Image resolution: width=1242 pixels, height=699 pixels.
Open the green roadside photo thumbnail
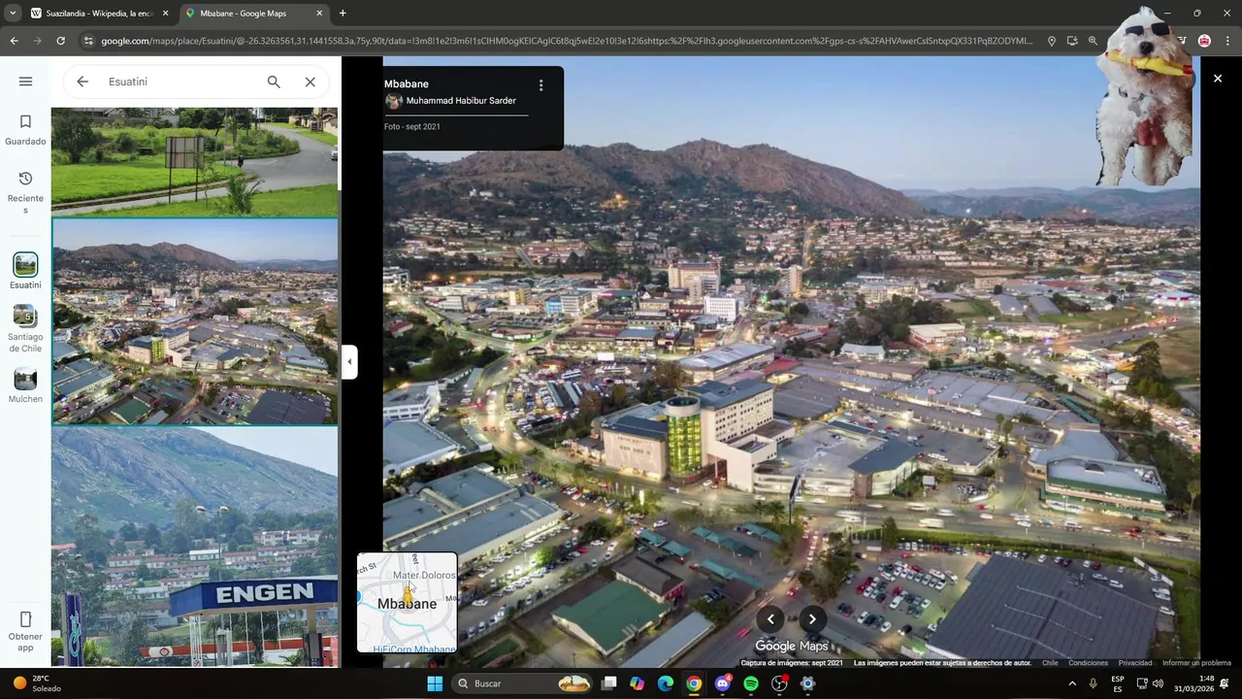click(x=195, y=161)
